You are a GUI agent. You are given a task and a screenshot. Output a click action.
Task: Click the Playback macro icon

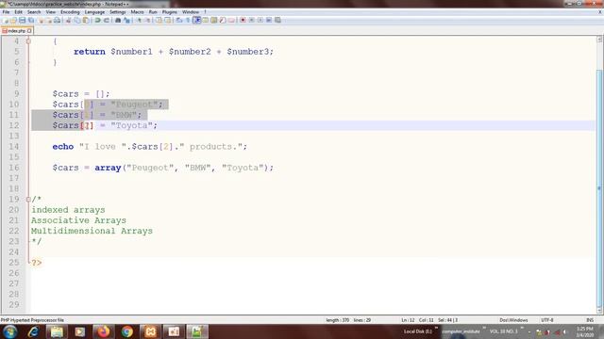pos(260,20)
